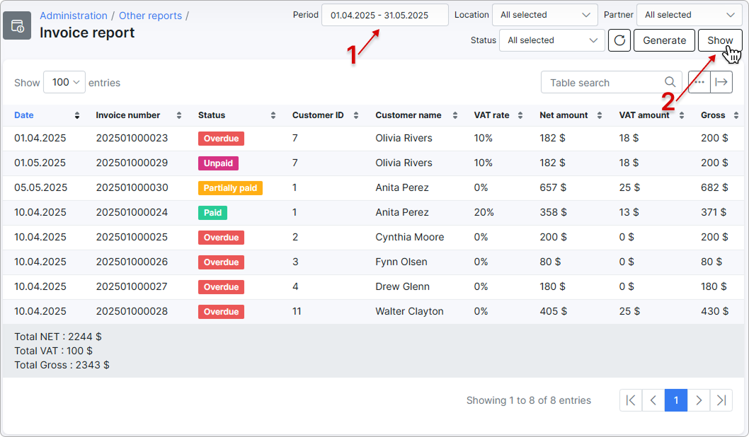Viewport: 749px width, 437px height.
Task: Click customer name Walter Clayton
Action: [x=409, y=312]
